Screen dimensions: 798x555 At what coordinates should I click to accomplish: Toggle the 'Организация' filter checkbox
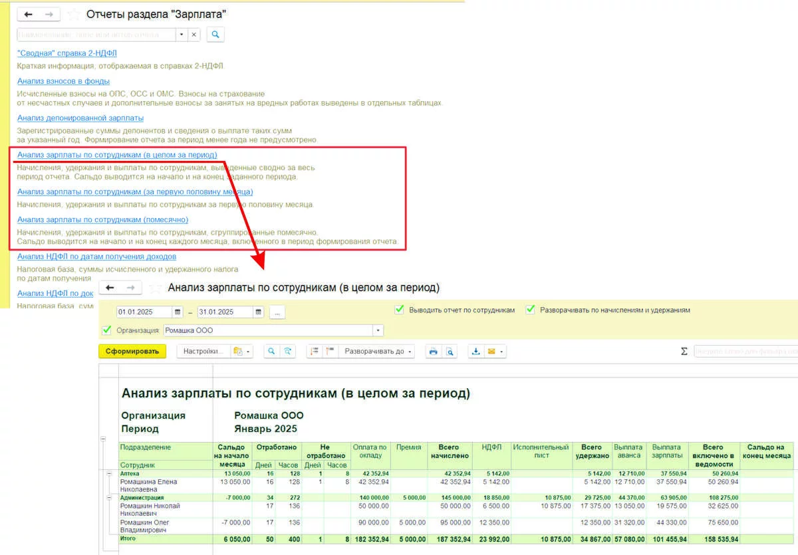(x=106, y=330)
